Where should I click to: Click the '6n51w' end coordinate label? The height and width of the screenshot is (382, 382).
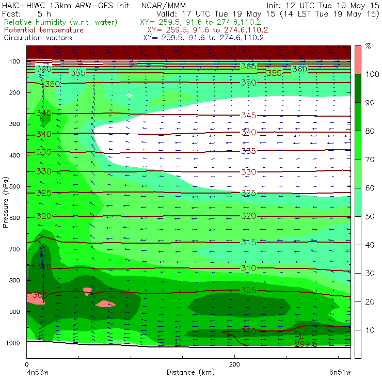340,372
